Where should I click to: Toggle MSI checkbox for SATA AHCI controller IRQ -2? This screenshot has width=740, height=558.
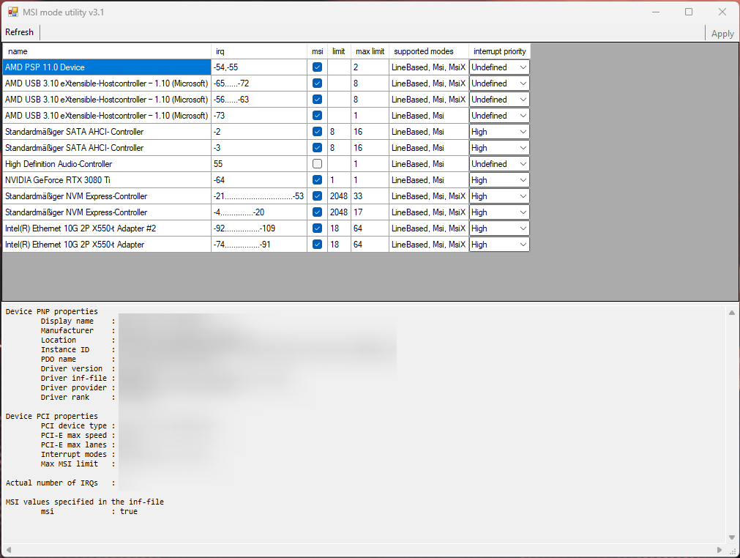(x=317, y=131)
